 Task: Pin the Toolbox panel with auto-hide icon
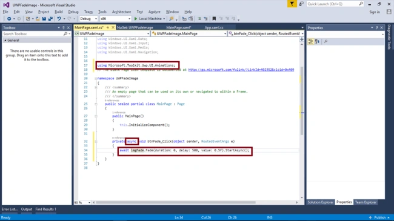[63, 28]
